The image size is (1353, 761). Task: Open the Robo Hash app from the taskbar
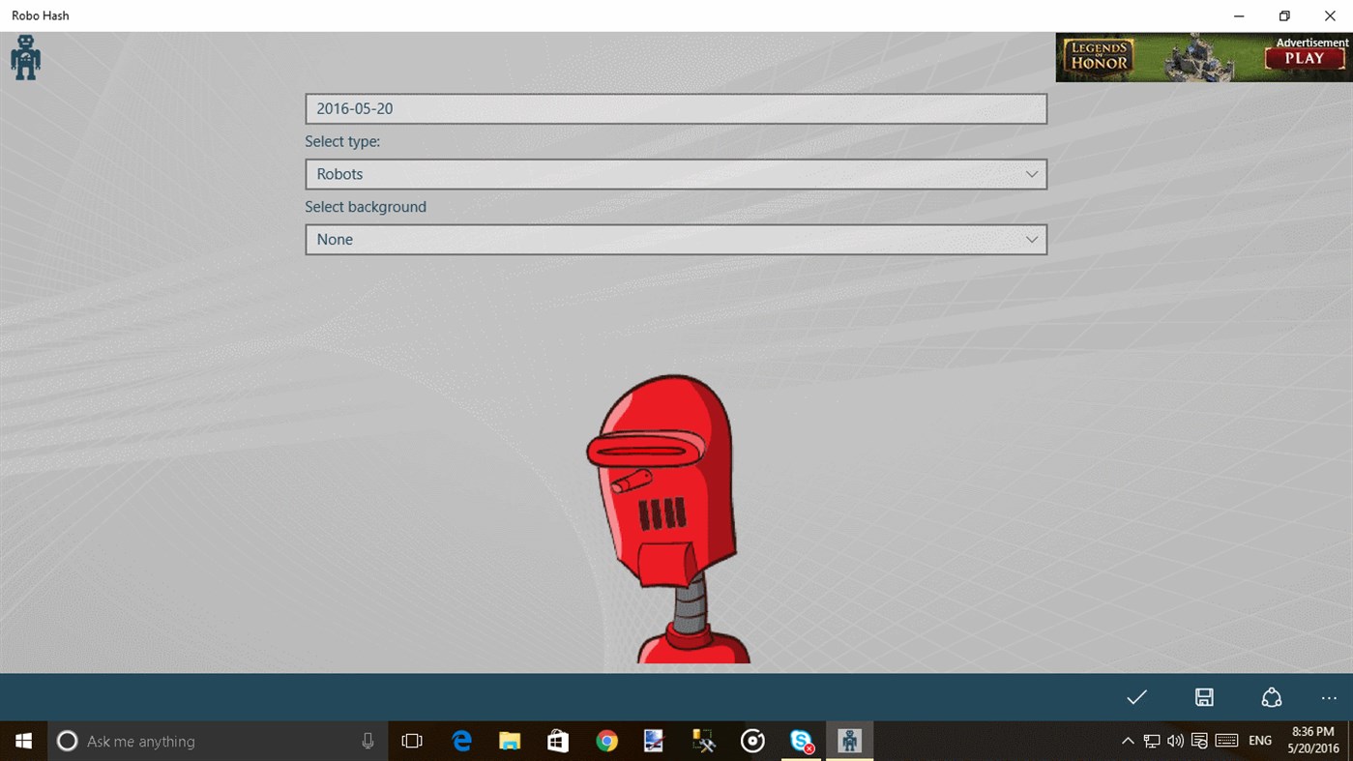849,741
